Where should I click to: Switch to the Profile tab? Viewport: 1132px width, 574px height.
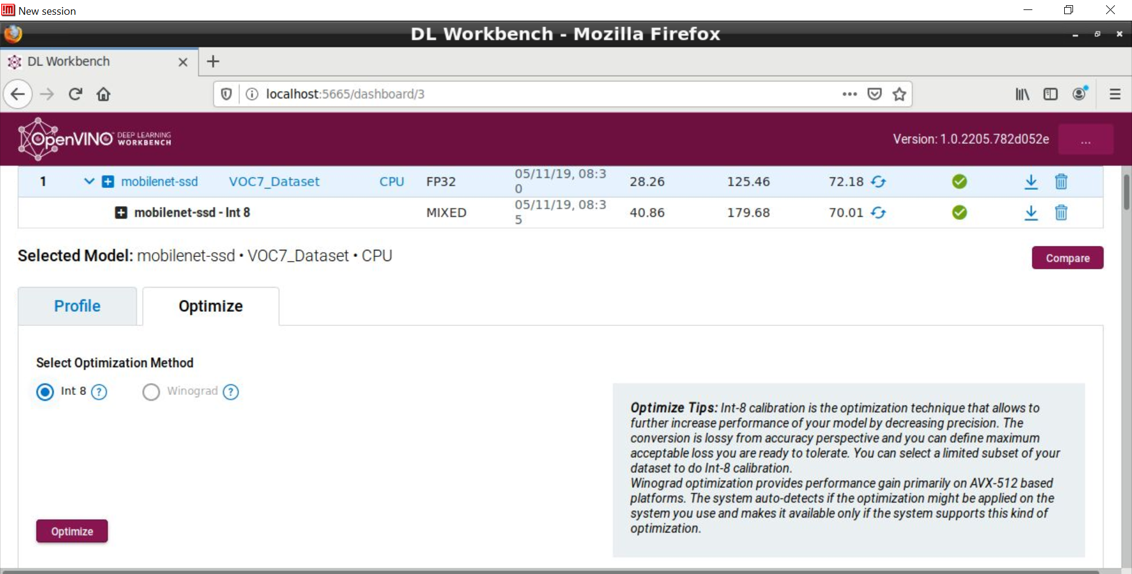click(x=77, y=306)
